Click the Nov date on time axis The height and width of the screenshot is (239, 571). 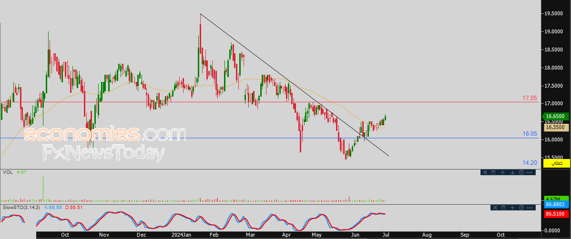(x=105, y=235)
